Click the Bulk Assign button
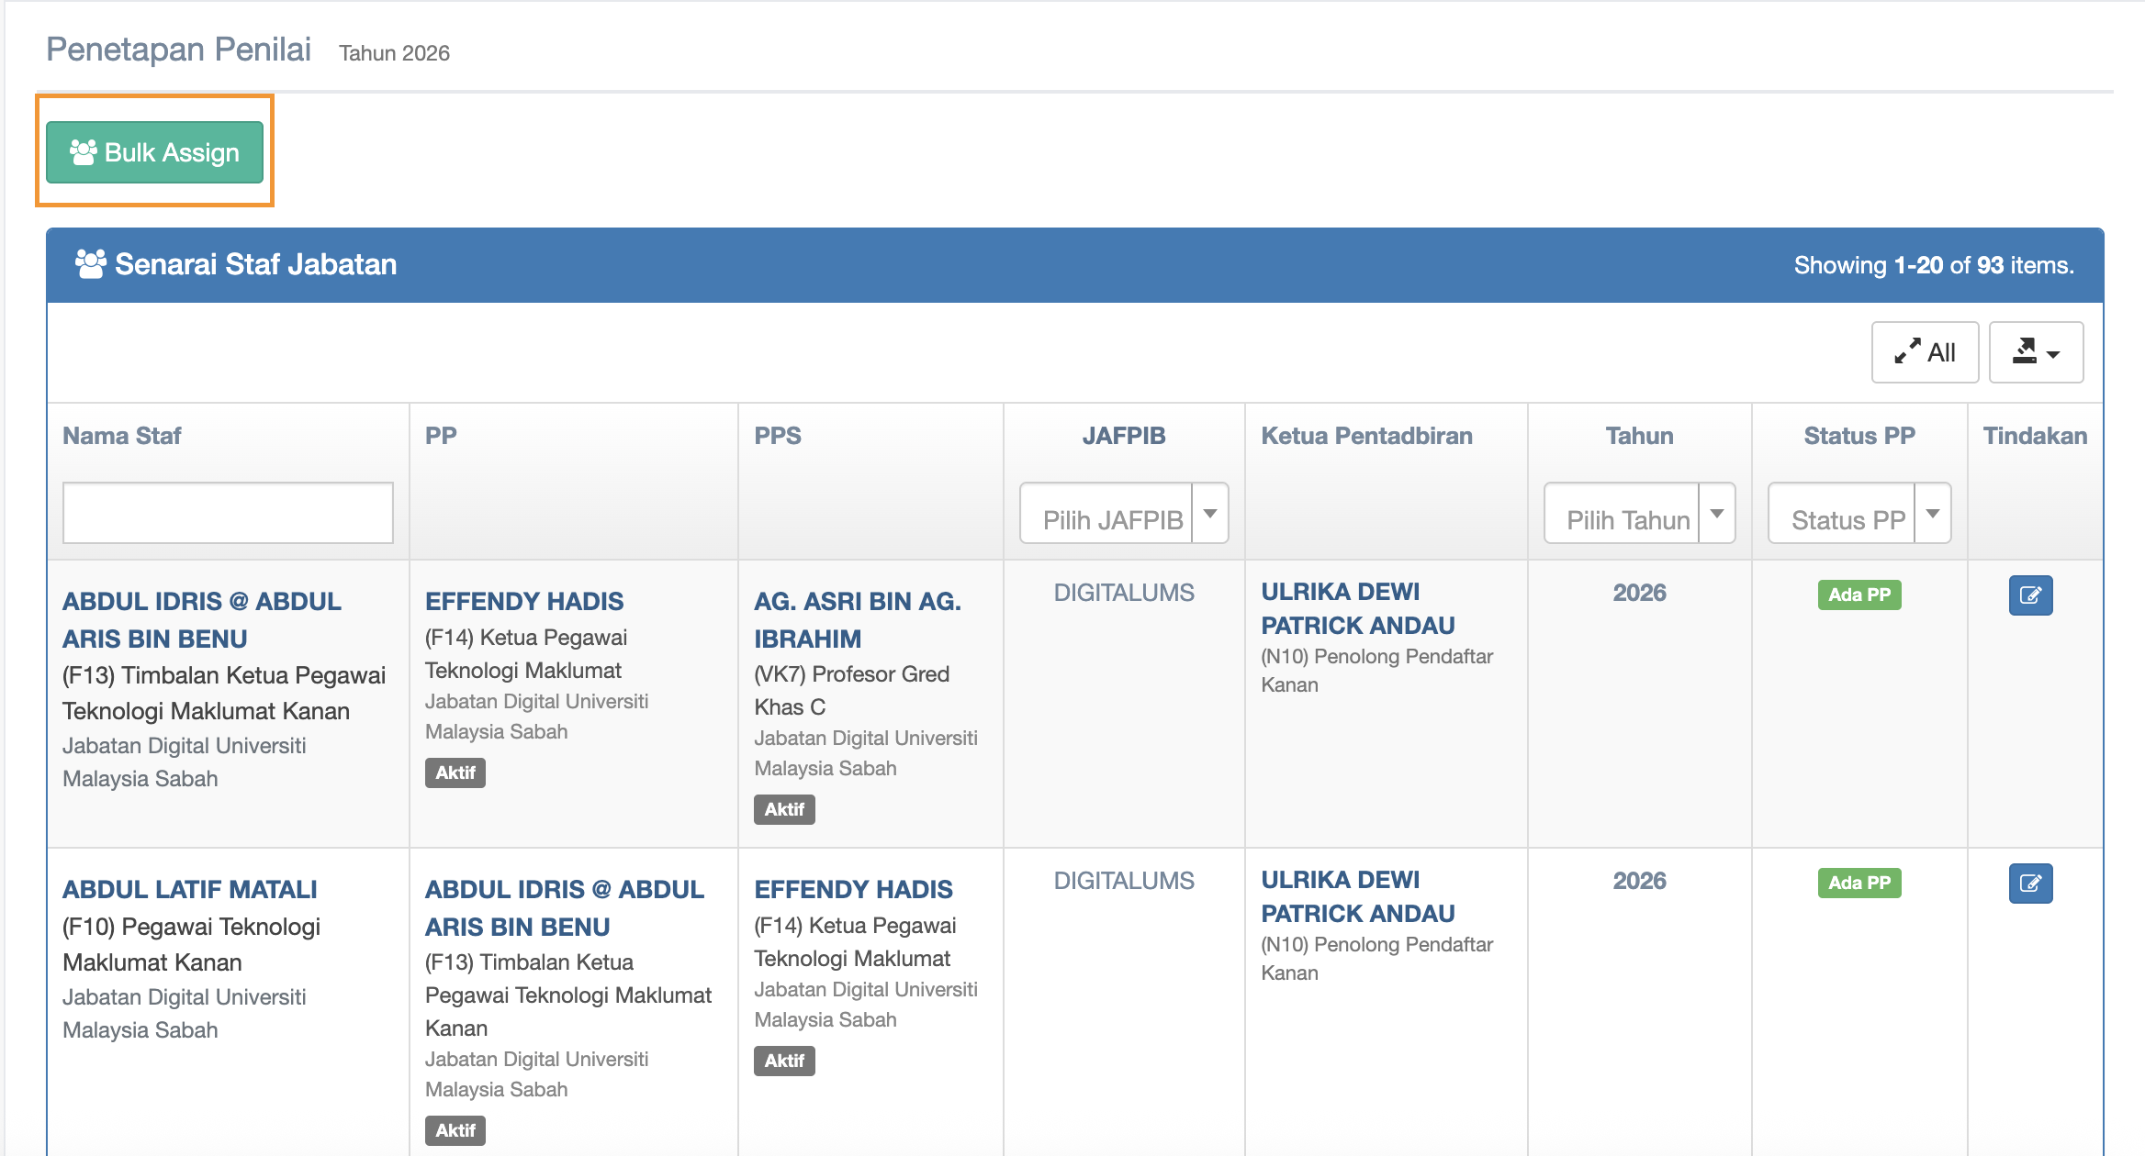Viewport: 2145px width, 1156px height. 154,152
